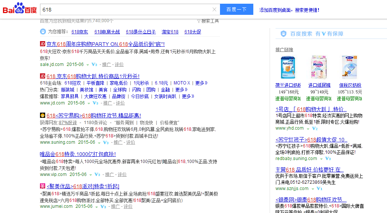Image resolution: width=387 pixels, height=213 pixels.
Task: Open suggested search 618电商大战
Action: (107, 32)
